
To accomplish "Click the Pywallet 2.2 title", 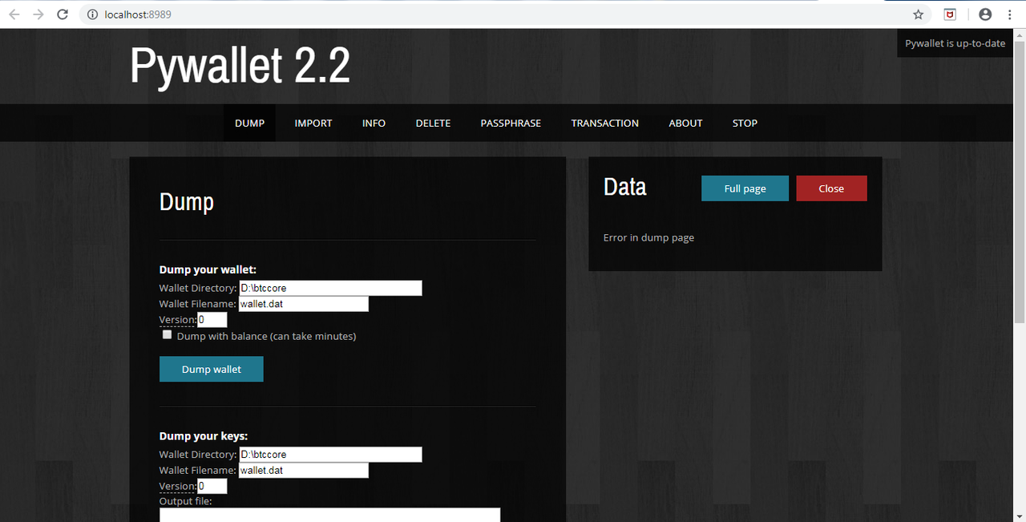I will coord(240,66).
